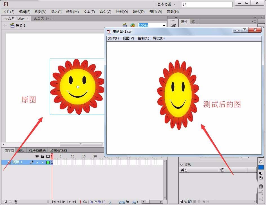Open 控制(C) menu in swf window

(x=143, y=38)
